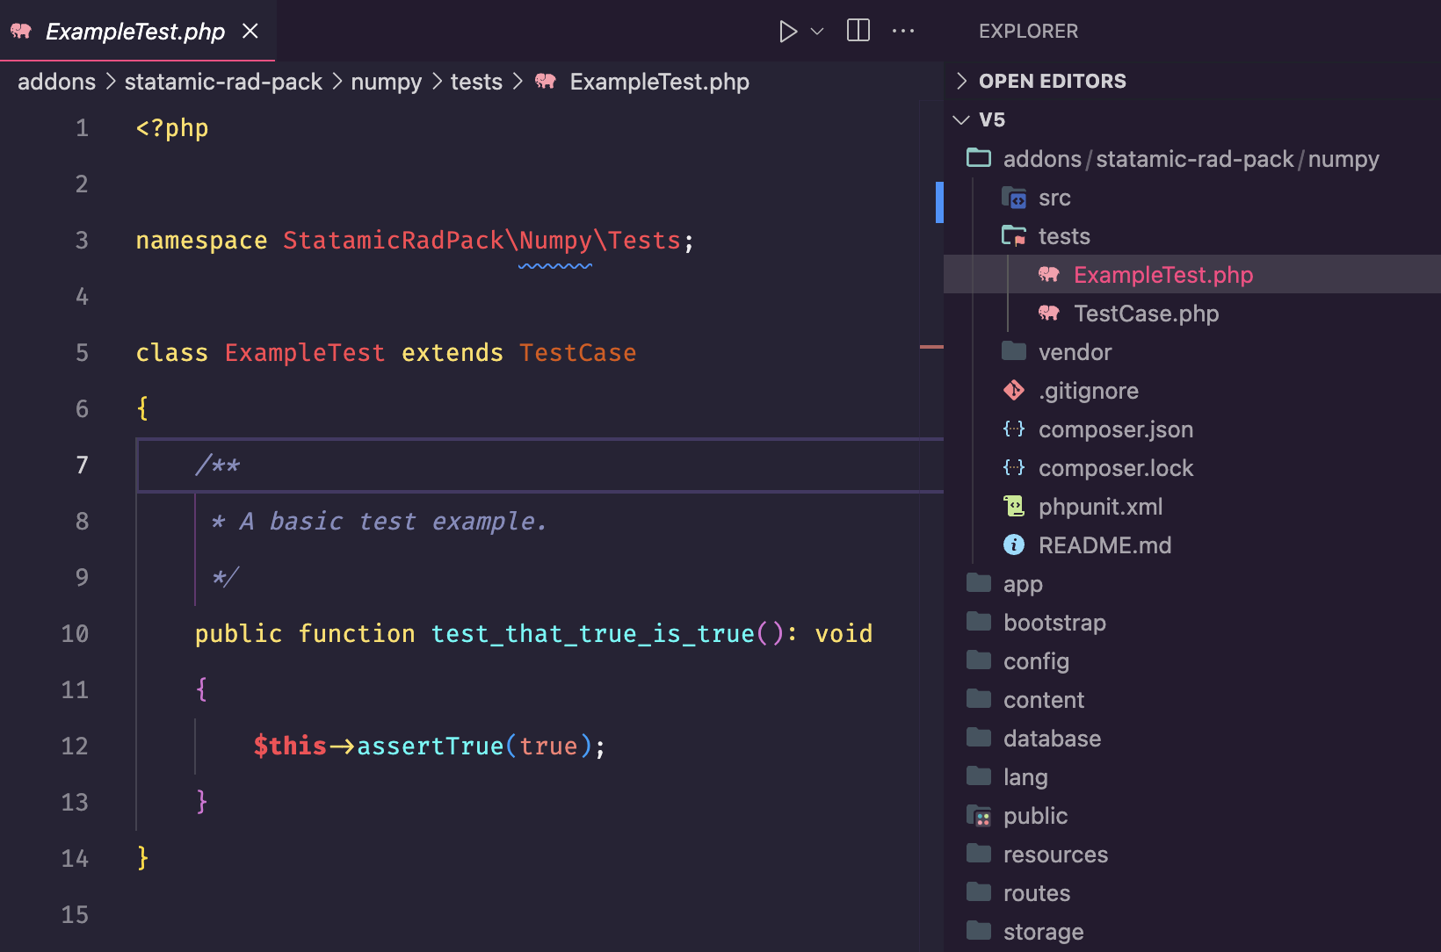
Task: Expand the app folder
Action: pos(1192,583)
